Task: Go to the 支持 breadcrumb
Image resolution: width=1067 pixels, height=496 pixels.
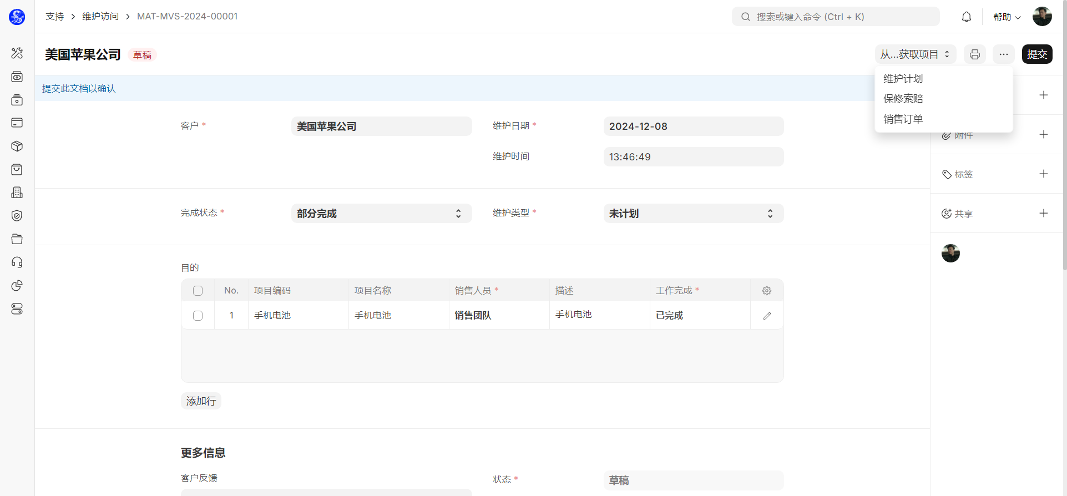Action: (55, 17)
